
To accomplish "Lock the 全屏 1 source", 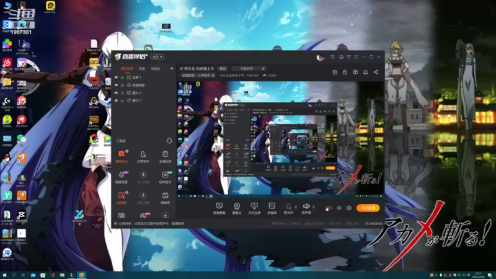I will (x=122, y=77).
